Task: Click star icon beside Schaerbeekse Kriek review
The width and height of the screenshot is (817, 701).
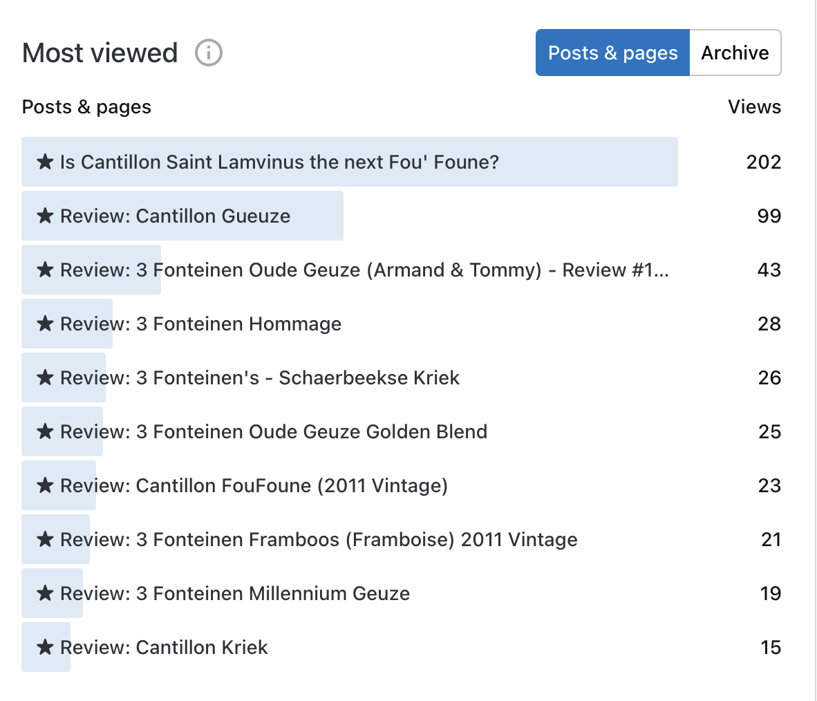Action: click(45, 377)
